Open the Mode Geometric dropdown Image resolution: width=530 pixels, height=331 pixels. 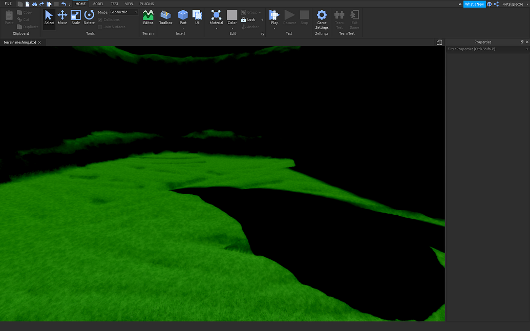[124, 12]
